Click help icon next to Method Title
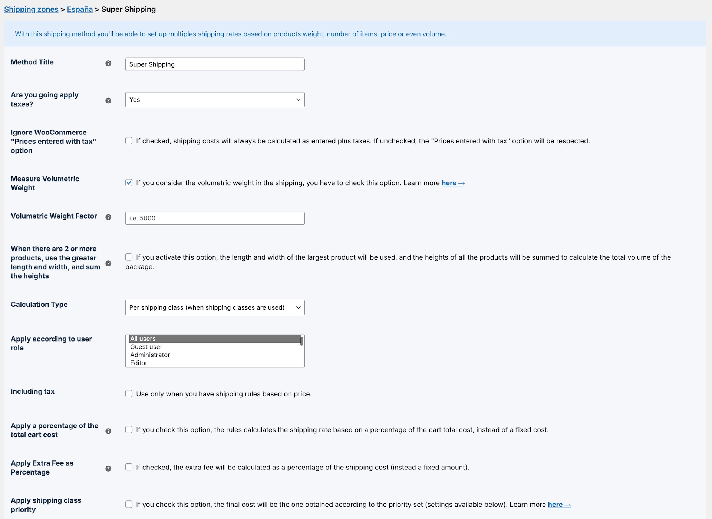712x519 pixels. coord(108,63)
